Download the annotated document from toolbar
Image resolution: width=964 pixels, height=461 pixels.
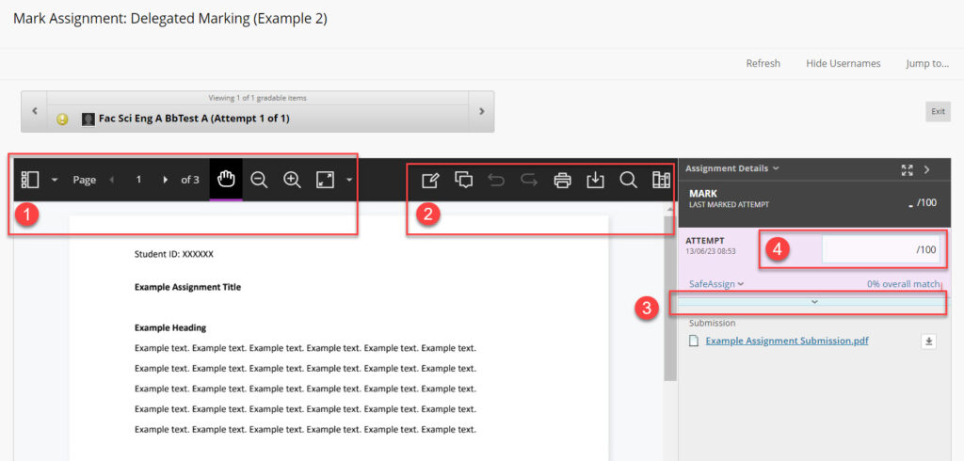point(595,181)
